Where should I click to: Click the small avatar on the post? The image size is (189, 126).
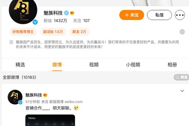point(15,97)
